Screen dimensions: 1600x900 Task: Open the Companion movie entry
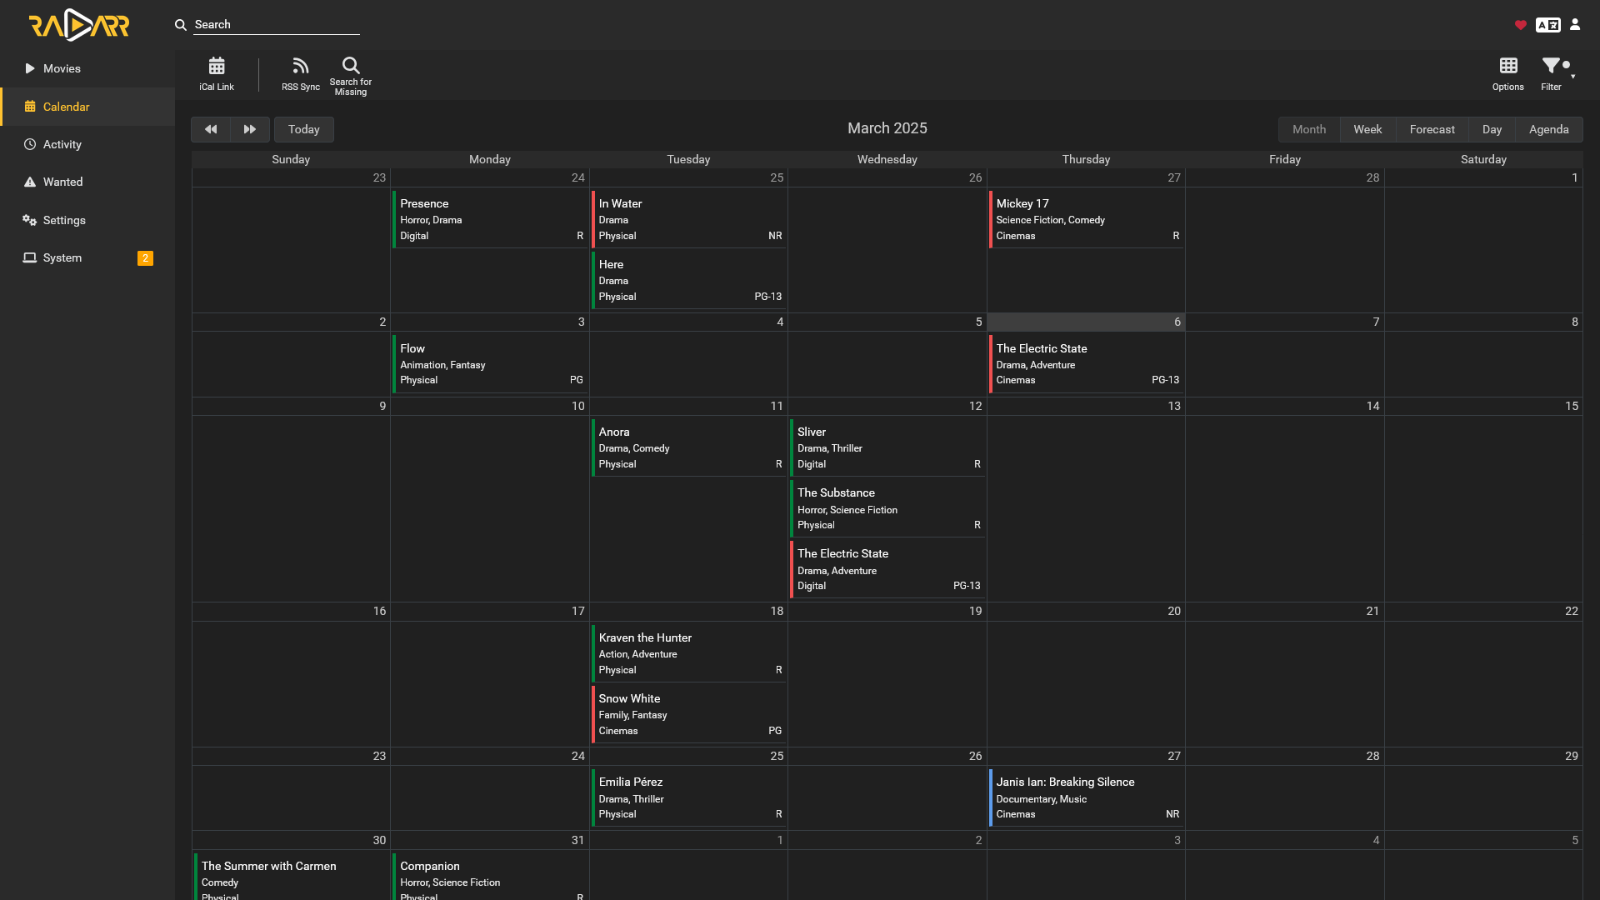(x=490, y=877)
